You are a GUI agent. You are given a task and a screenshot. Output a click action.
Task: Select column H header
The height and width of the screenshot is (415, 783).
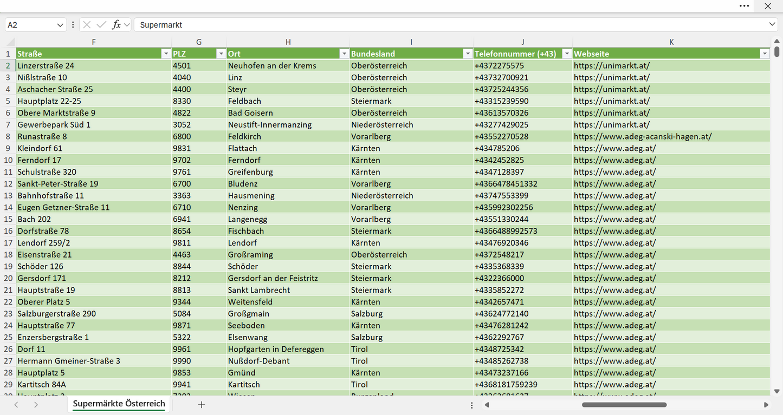288,42
